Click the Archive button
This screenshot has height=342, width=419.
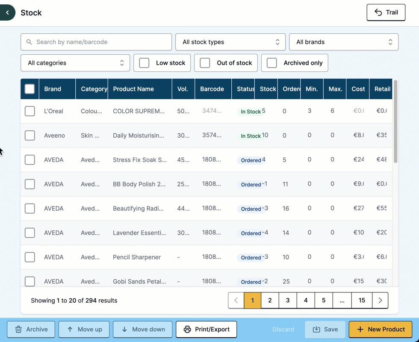31,330
